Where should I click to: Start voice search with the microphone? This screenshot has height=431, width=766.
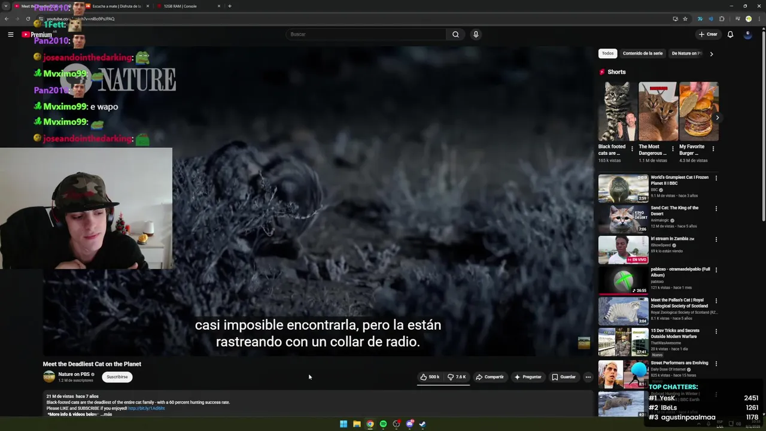476,34
